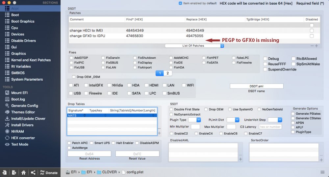Add a DSDT patch with plus icon
The width and height of the screenshot is (329, 177).
316,46
